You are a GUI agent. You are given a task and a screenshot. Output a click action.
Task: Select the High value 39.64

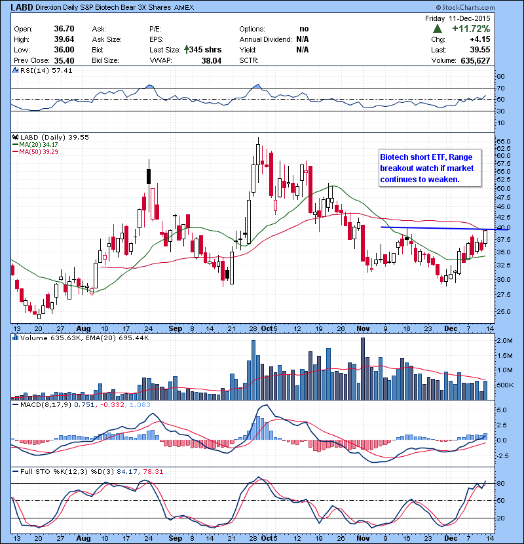pyautogui.click(x=64, y=39)
